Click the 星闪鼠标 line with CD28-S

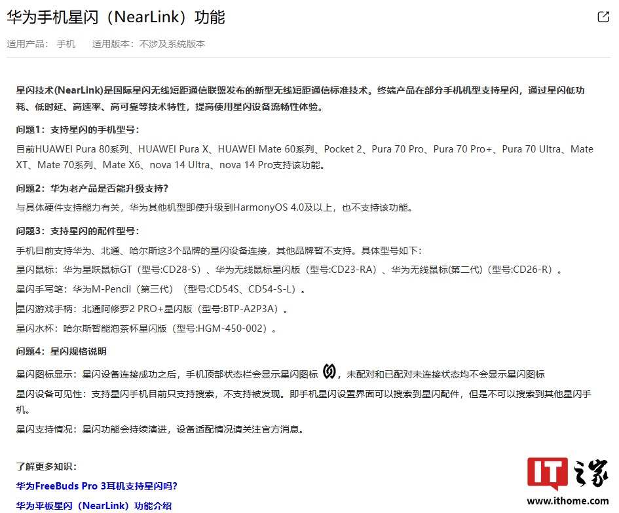coord(289,270)
